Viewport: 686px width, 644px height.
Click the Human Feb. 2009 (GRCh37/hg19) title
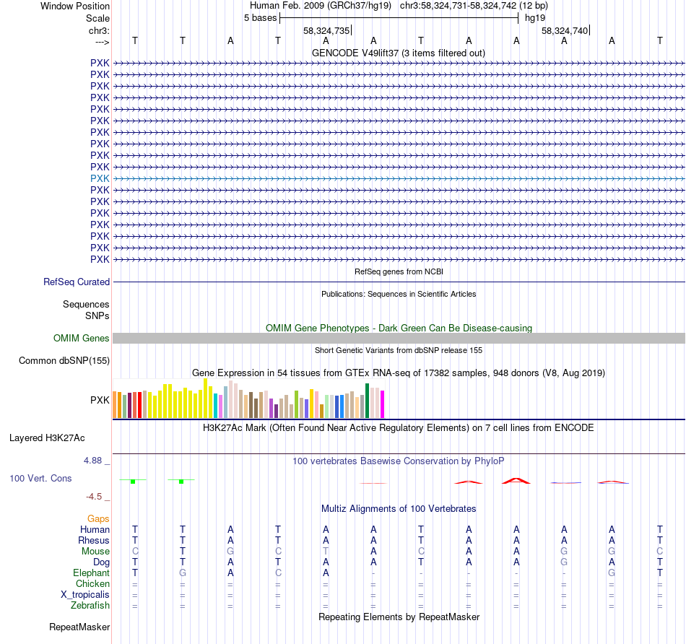point(320,6)
